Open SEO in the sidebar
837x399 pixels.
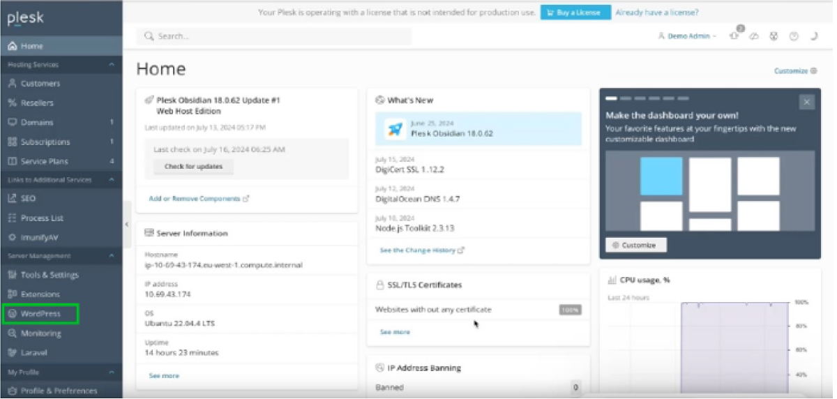61,199
